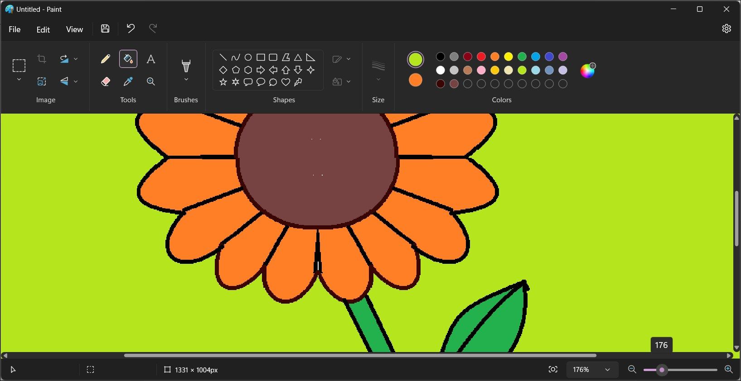
Task: Choose the heart shape
Action: tap(286, 82)
